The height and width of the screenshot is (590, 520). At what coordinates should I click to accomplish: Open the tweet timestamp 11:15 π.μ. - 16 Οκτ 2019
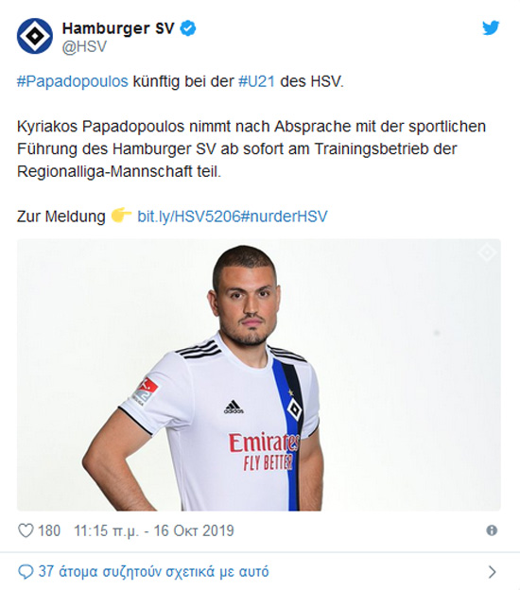(154, 531)
